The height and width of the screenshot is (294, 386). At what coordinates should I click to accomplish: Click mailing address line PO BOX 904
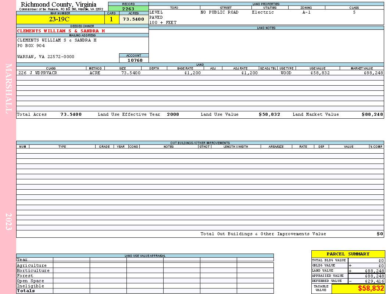(x=31, y=46)
